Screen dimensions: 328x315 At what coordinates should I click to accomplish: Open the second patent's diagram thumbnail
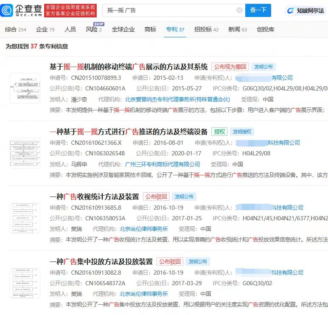25,153
